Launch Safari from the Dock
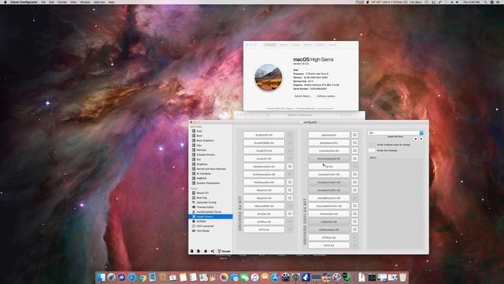This screenshot has width=504, height=284. 132,277
